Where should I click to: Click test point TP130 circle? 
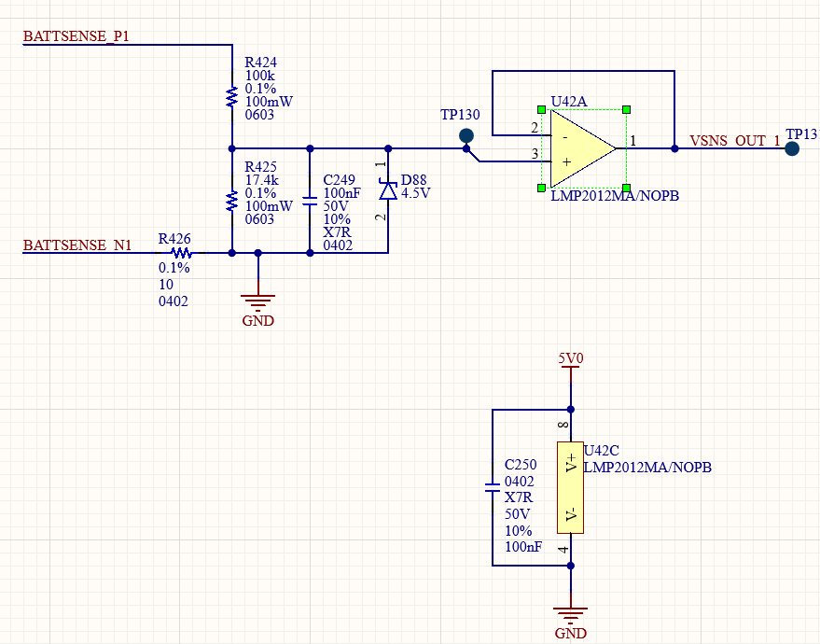coord(466,136)
